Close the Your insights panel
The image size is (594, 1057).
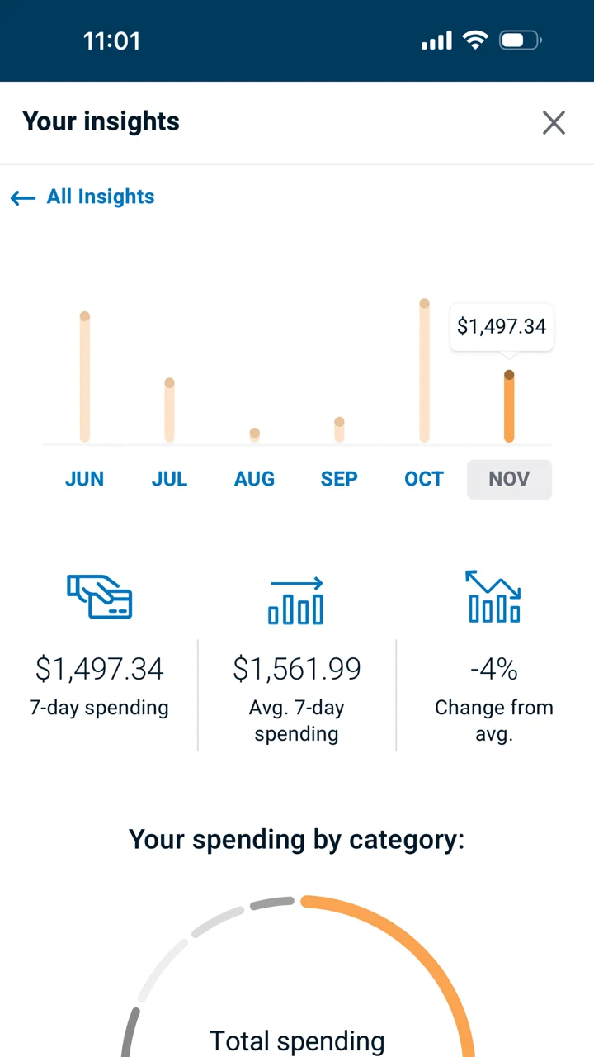click(554, 123)
